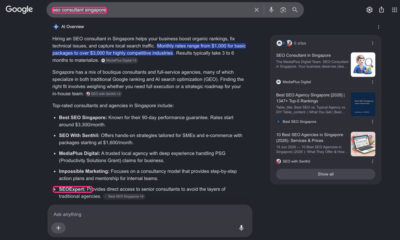The width and height of the screenshot is (400, 240).
Task: Open the SEO with Senthil source options menu
Action: [372, 161]
